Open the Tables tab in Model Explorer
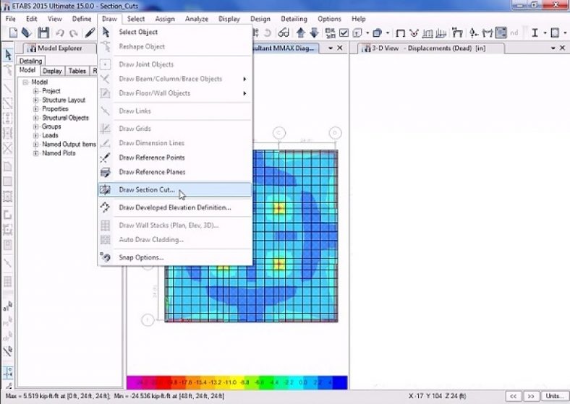 (x=77, y=71)
